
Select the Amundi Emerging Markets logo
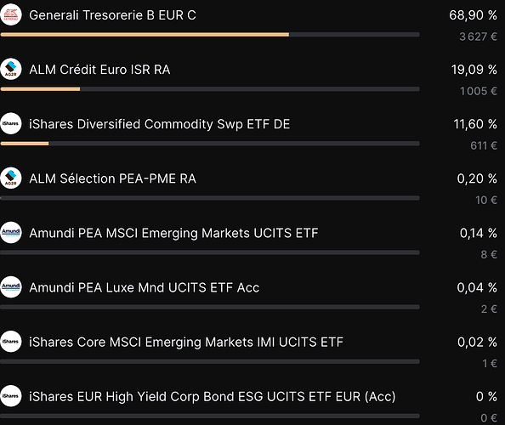pyautogui.click(x=11, y=232)
